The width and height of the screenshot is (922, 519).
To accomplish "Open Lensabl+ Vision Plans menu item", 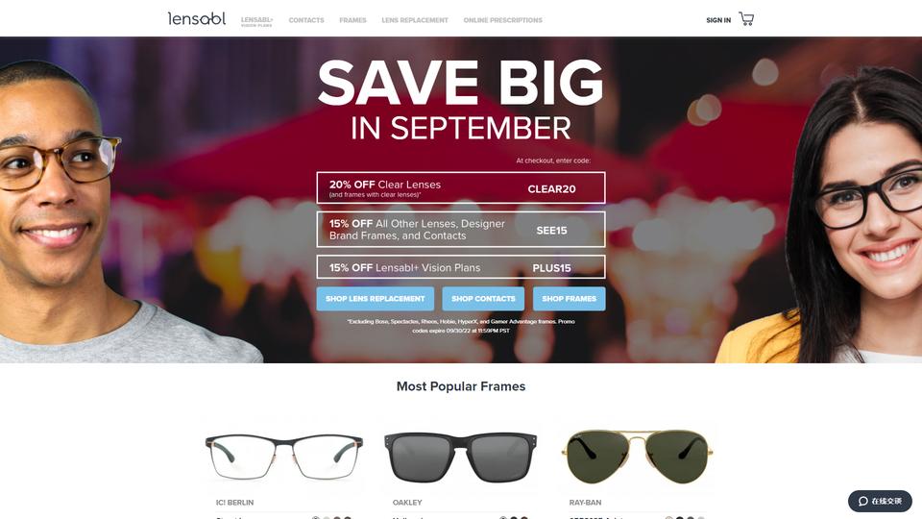I will pos(256,21).
